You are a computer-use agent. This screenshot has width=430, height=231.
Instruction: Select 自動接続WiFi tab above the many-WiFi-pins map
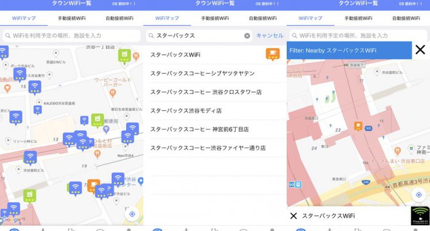[x=119, y=18]
